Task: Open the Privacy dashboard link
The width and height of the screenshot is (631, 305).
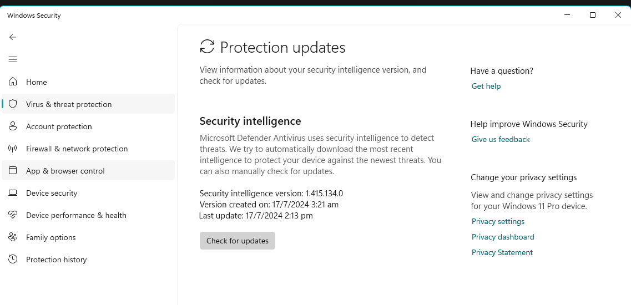Action: (503, 237)
